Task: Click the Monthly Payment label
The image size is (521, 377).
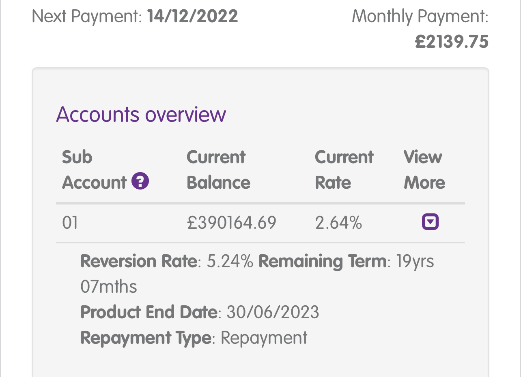Action: click(420, 17)
